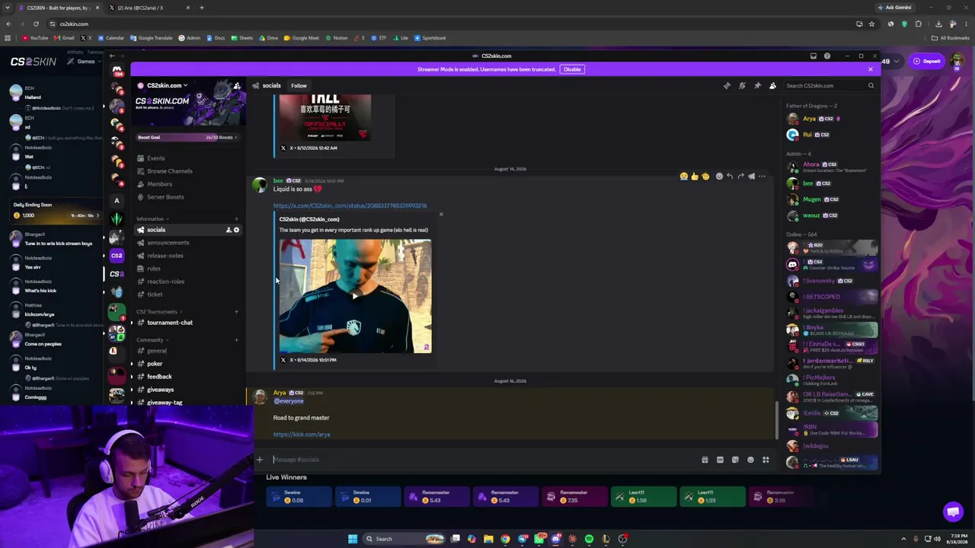The height and width of the screenshot is (548, 975).
Task: Show pinned messages in socials channel
Action: (x=757, y=86)
